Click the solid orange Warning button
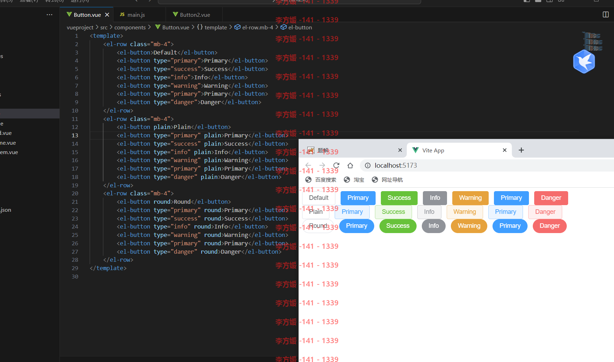The height and width of the screenshot is (362, 614). (x=470, y=198)
